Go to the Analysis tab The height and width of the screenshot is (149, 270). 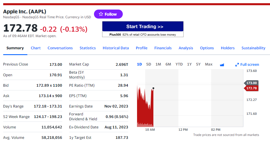tap(186, 48)
